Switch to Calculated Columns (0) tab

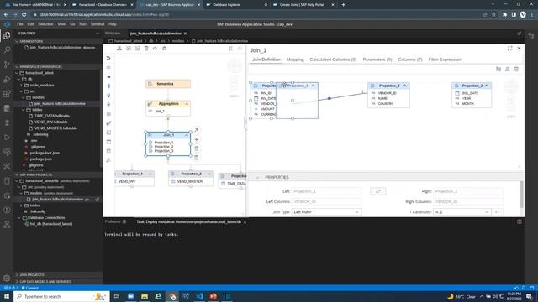(333, 60)
